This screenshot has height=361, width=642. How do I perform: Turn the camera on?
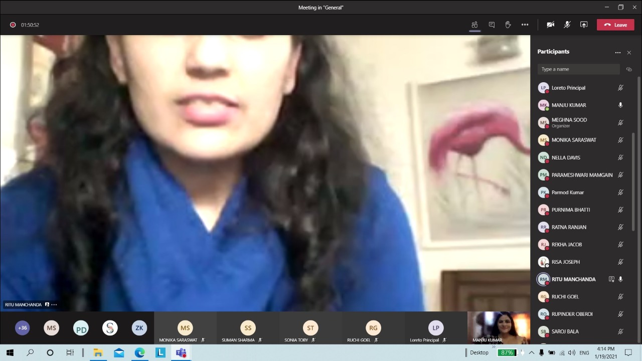(551, 25)
